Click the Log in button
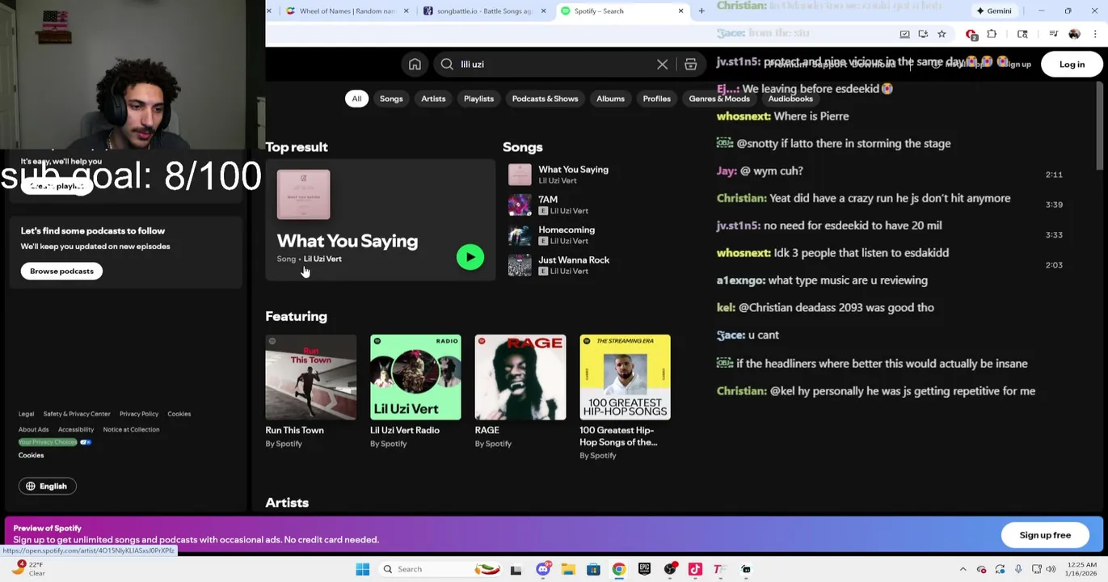 click(x=1072, y=65)
